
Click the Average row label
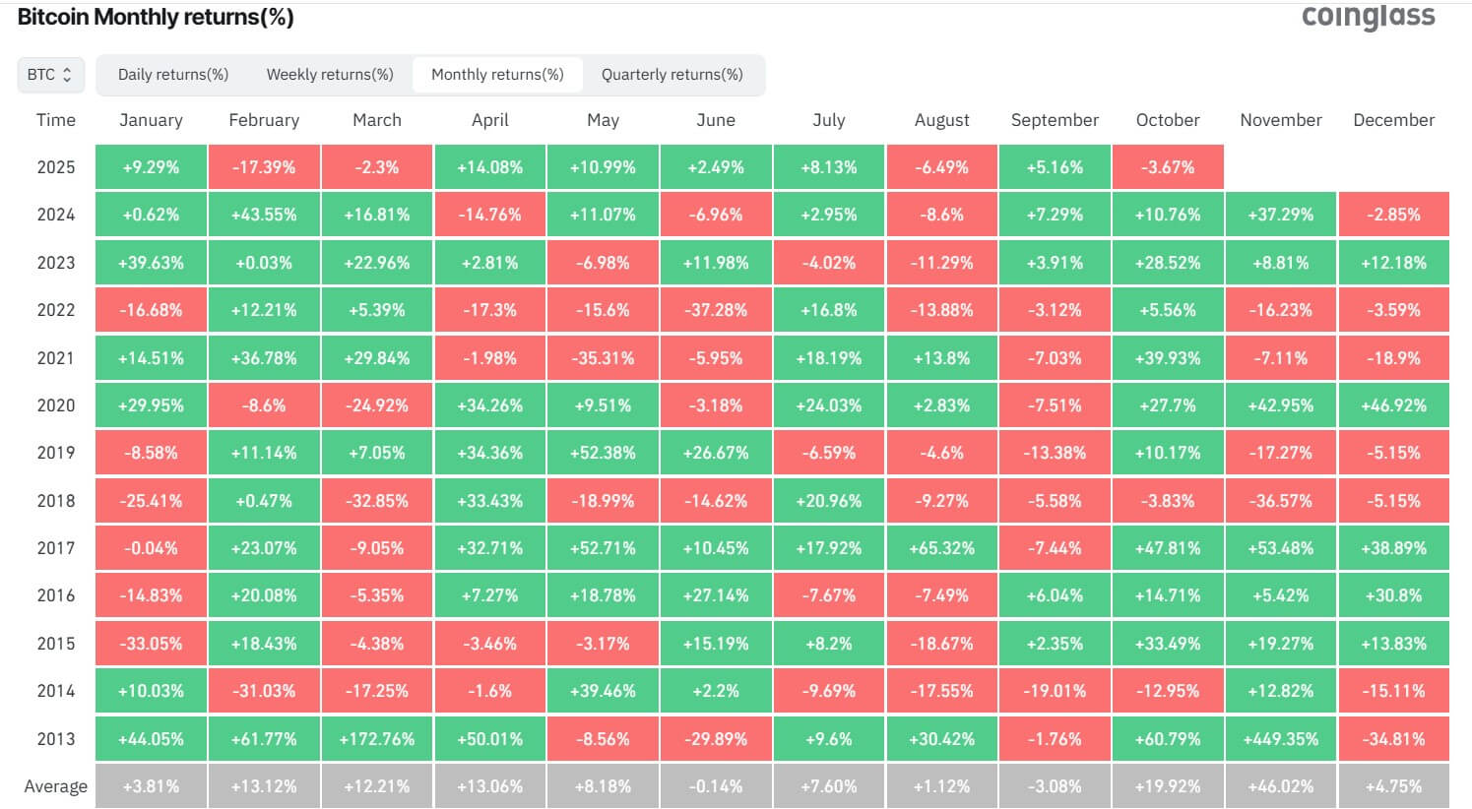[x=55, y=785]
